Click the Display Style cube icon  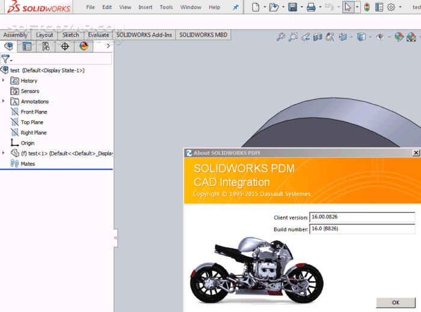[x=361, y=37]
